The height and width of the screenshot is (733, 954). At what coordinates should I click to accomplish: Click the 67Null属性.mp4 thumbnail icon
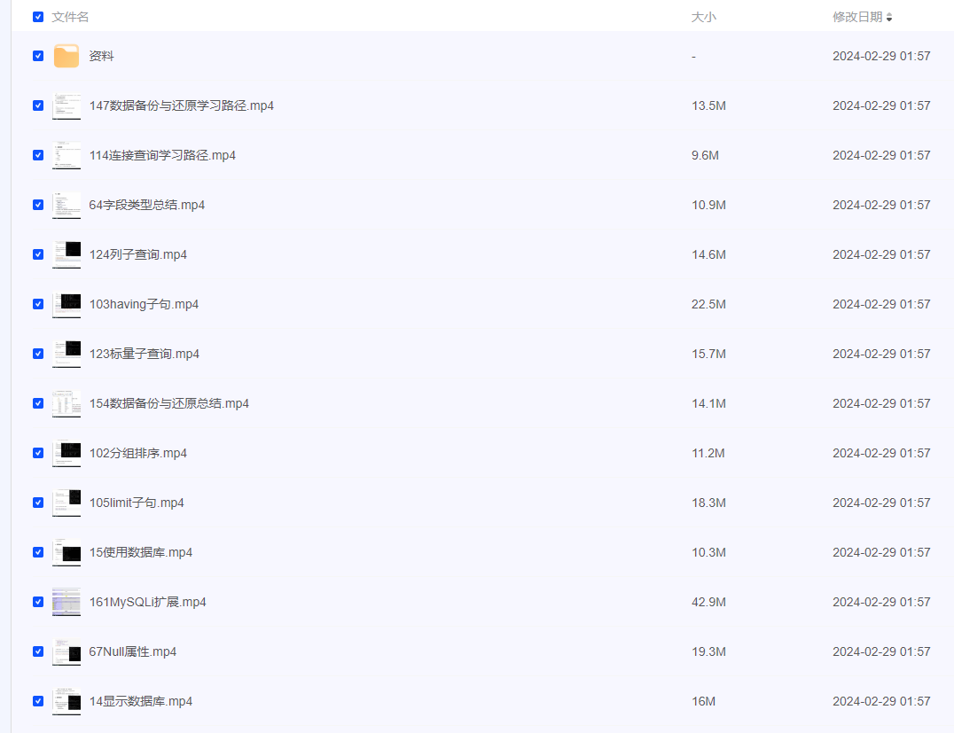pyautogui.click(x=66, y=651)
